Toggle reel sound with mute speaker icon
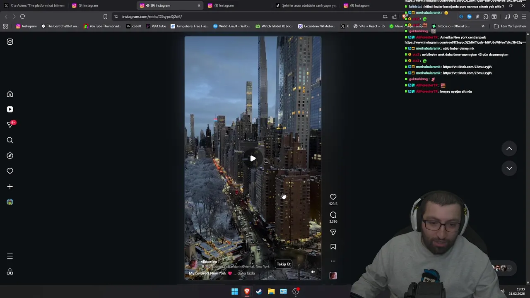530x298 pixels. pos(313,272)
